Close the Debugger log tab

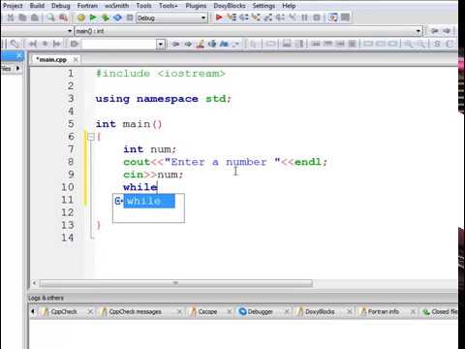(x=287, y=311)
